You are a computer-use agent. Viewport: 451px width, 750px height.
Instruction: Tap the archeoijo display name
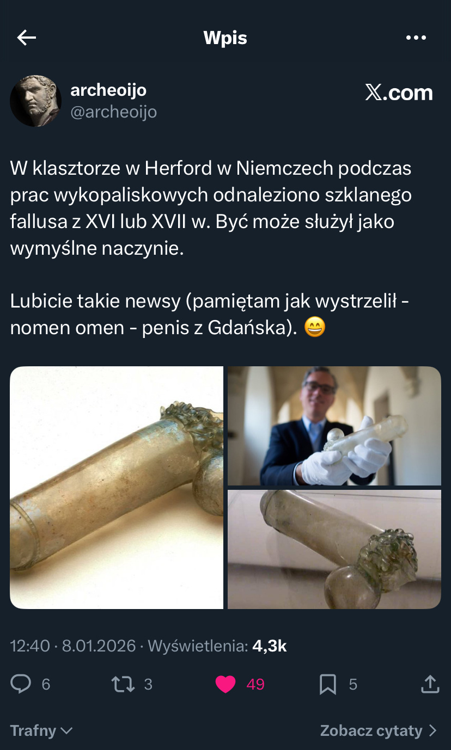[x=108, y=89]
